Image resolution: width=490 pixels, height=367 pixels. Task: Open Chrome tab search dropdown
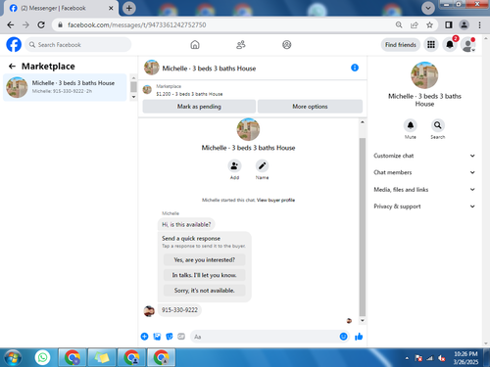click(x=428, y=8)
